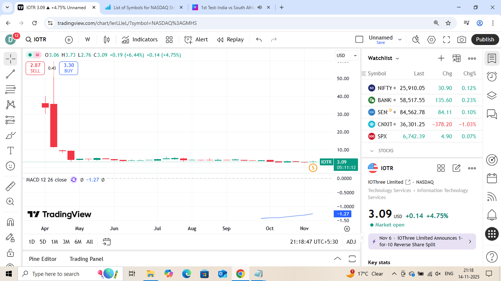The width and height of the screenshot is (501, 281).
Task: Undo the last chart action
Action: tap(259, 40)
